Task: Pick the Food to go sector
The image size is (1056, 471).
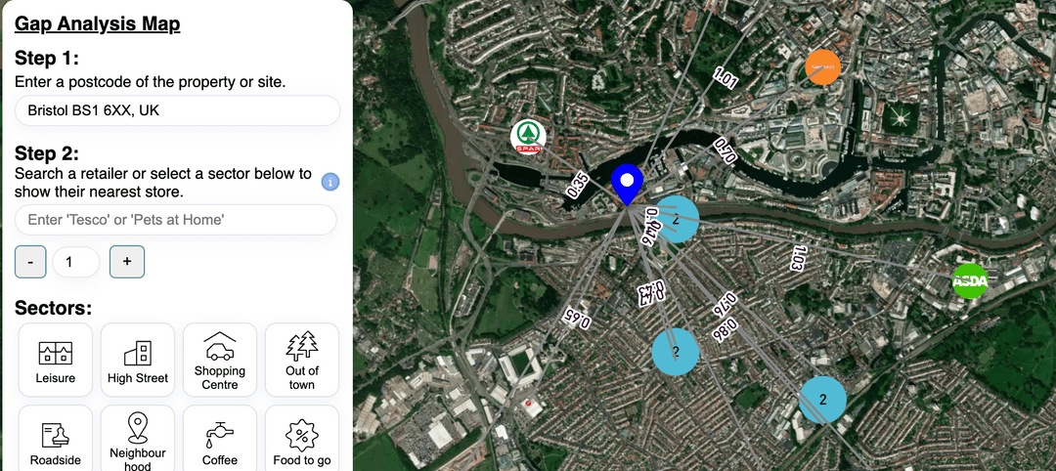Action: [302, 438]
